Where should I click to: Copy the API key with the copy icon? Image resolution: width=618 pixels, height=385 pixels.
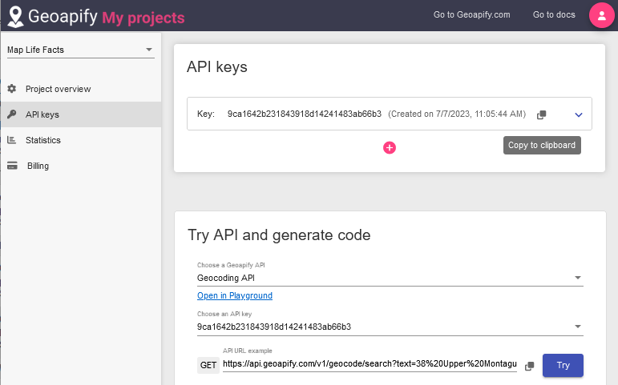click(x=542, y=114)
